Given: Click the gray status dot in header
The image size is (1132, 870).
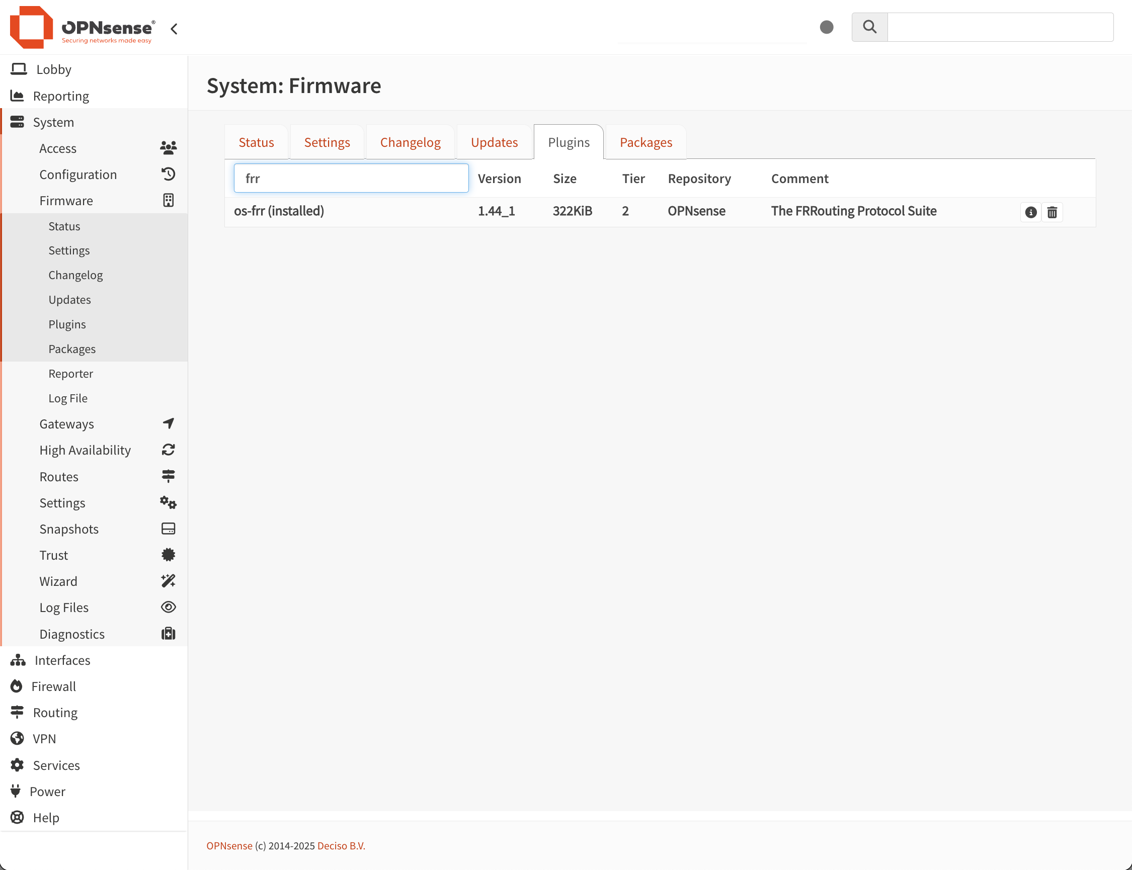Looking at the screenshot, I should coord(826,27).
